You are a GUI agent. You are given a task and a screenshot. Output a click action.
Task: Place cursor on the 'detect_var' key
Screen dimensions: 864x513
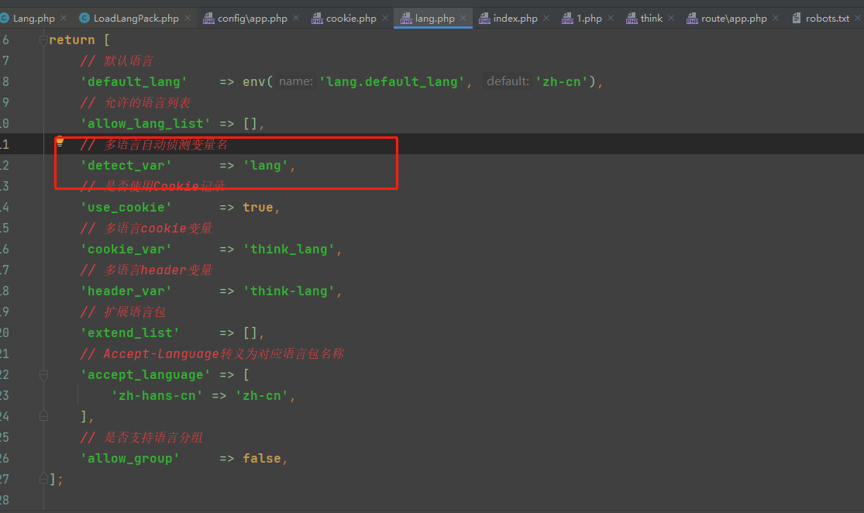pyautogui.click(x=126, y=166)
